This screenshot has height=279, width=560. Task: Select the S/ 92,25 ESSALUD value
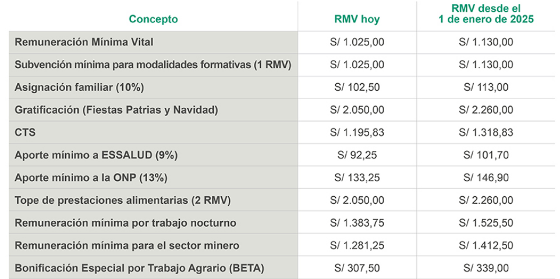pos(357,155)
